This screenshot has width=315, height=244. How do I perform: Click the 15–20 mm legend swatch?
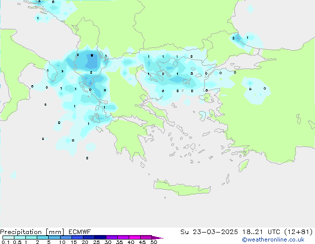(78, 237)
